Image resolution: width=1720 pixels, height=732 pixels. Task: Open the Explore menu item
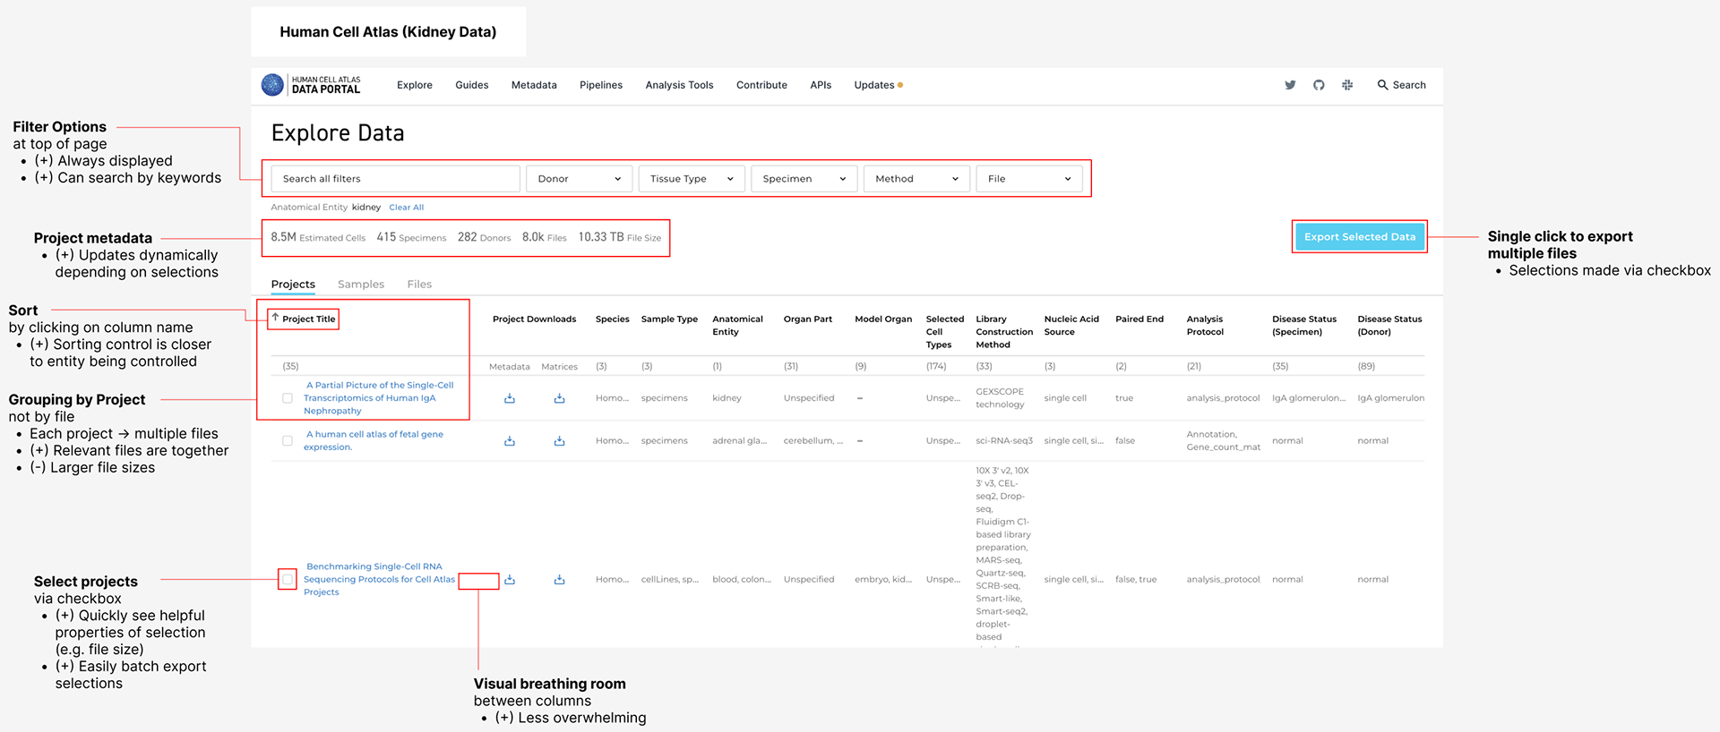pos(415,85)
